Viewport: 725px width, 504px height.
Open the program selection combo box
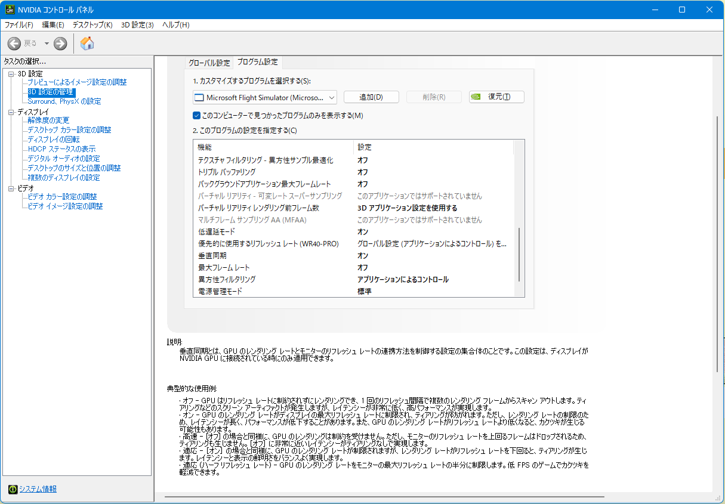[x=265, y=97]
